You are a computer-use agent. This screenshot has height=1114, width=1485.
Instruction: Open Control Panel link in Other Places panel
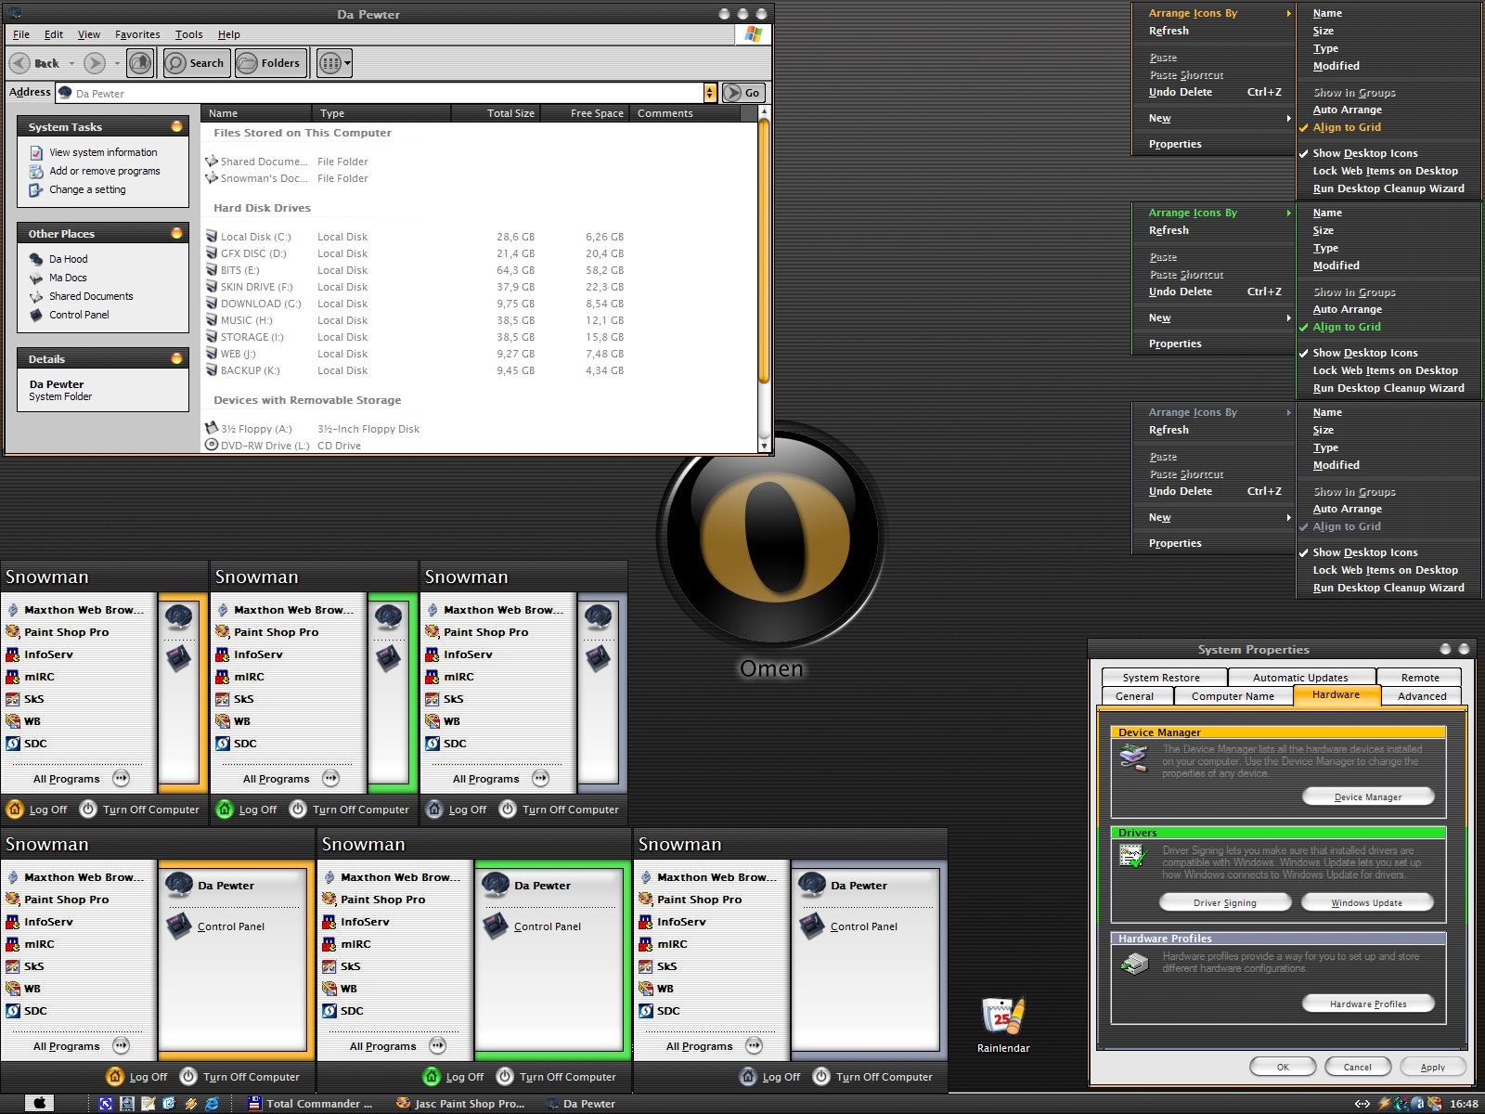tap(70, 315)
